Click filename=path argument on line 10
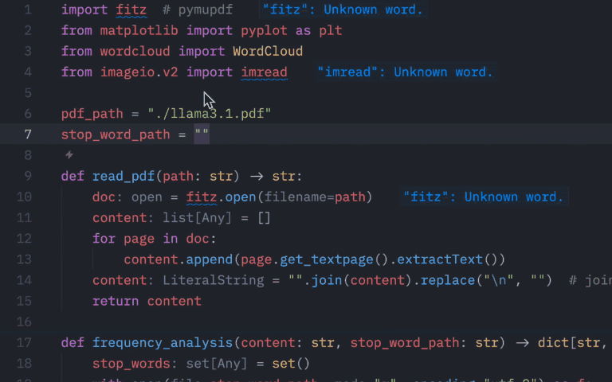The height and width of the screenshot is (382, 612). tap(315, 197)
